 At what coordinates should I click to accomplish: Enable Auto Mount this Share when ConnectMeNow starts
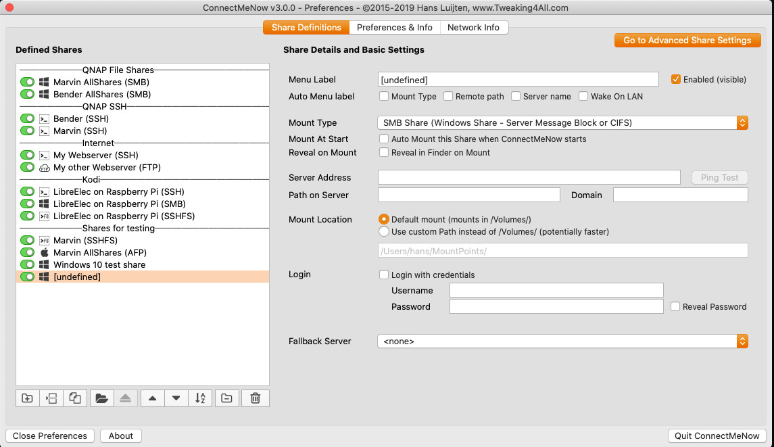pos(383,139)
